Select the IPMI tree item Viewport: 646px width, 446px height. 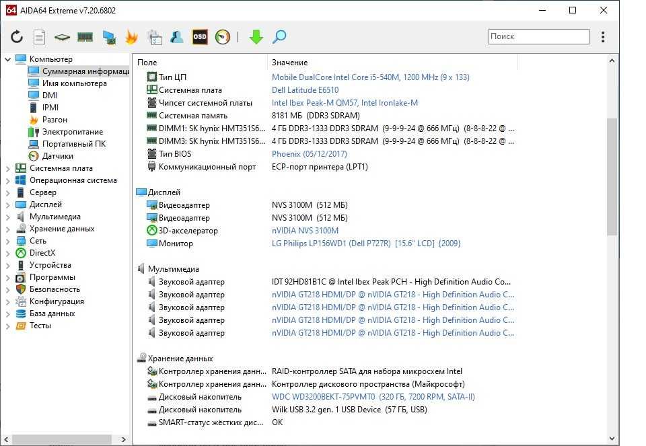(50, 108)
